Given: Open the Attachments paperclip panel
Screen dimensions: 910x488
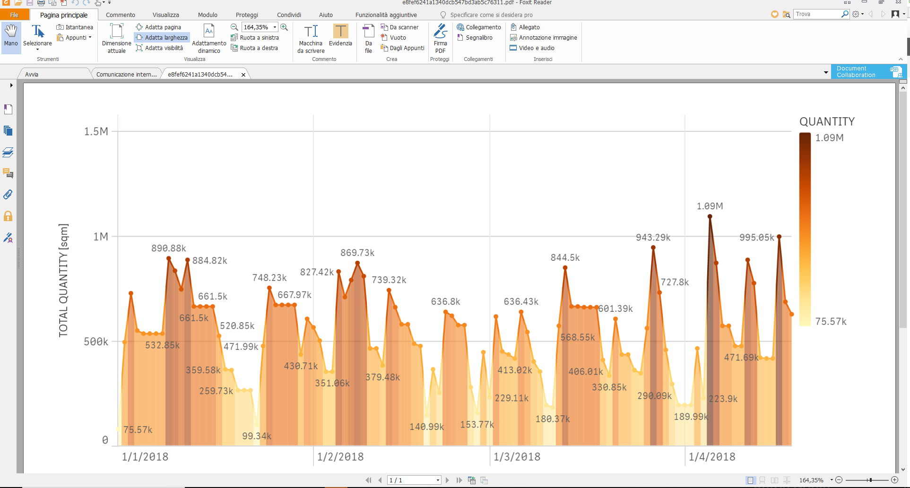Looking at the screenshot, I should [x=8, y=195].
